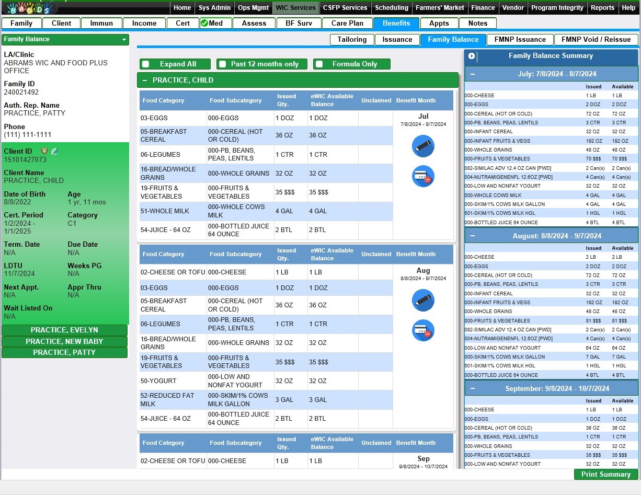
Task: Click the arrow icon in Family Balance Summary header
Action: click(x=472, y=56)
